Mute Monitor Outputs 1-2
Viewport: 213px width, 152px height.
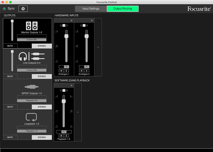point(10,46)
